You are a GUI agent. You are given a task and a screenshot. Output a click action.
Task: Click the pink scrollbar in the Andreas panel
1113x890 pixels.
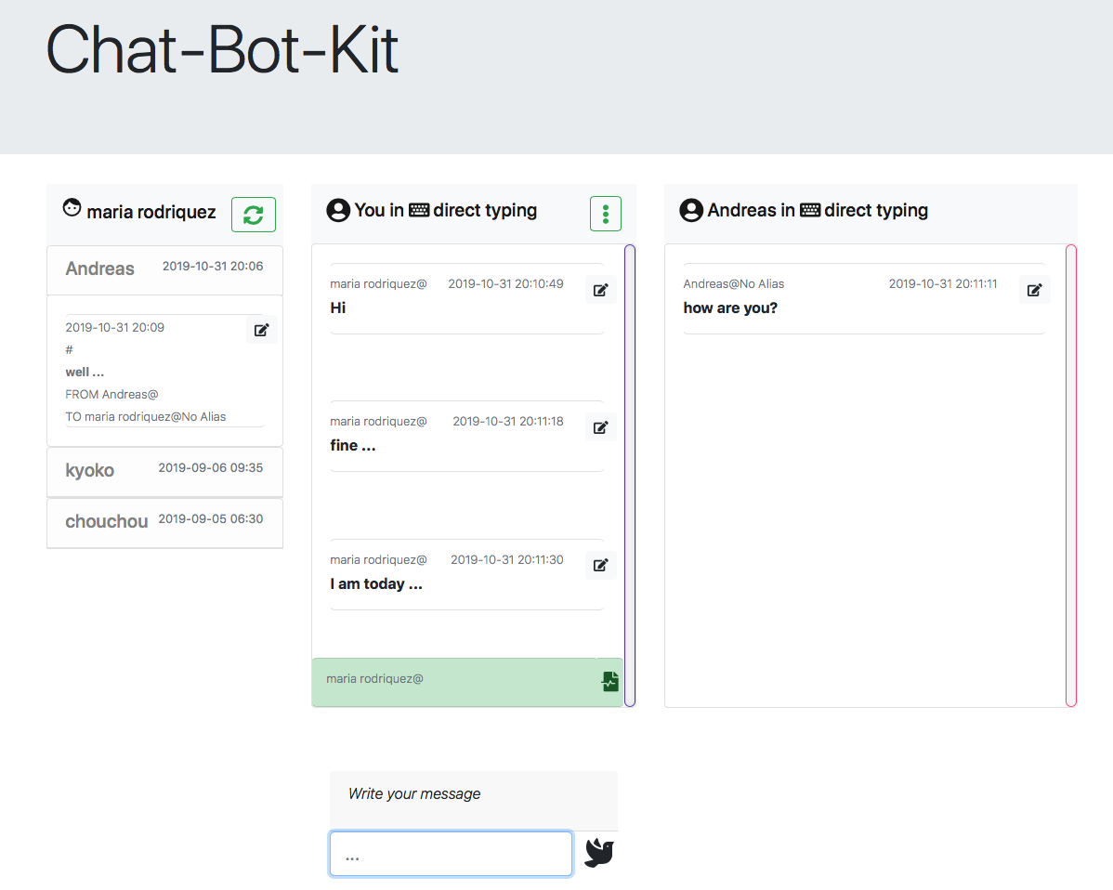click(x=1071, y=476)
